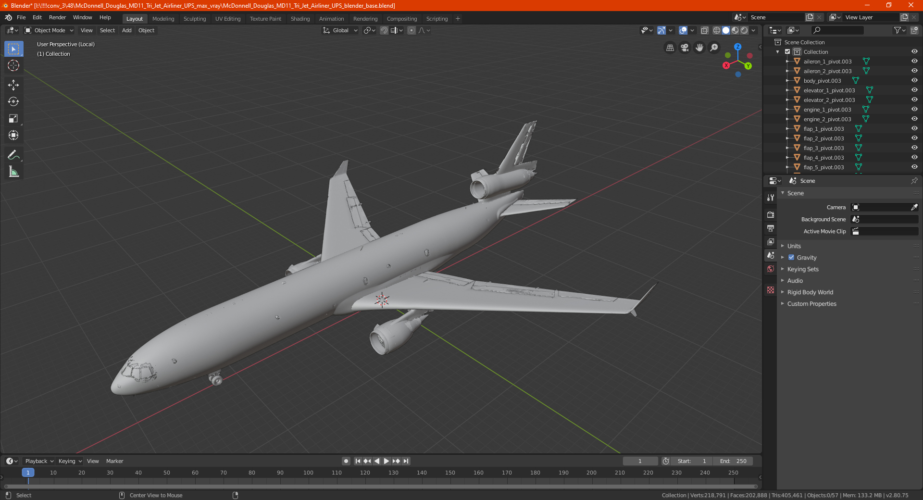The image size is (923, 500).
Task: Pick camera object with eyedropper
Action: [x=914, y=207]
